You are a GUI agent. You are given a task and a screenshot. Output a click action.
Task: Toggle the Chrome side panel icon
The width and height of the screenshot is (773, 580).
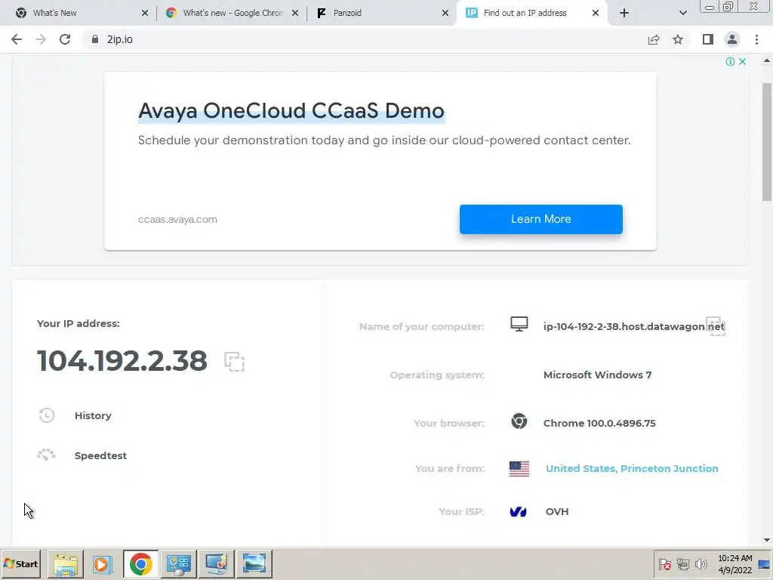coord(708,39)
